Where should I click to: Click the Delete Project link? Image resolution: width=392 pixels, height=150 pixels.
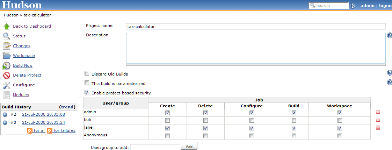(27, 75)
